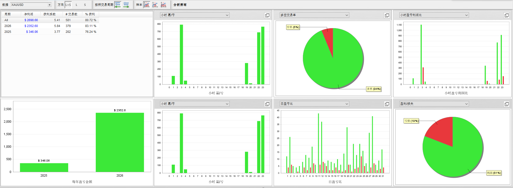
Task: Choose the 'all' sample chart icon
Action: coord(147,5)
